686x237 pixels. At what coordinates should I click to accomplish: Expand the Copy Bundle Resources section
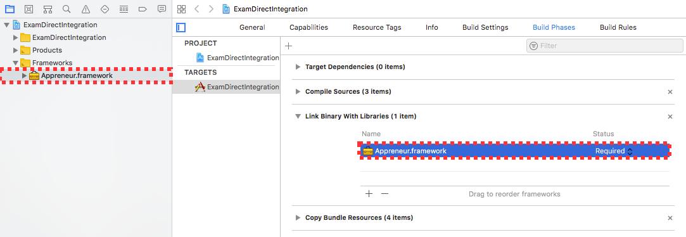point(298,218)
